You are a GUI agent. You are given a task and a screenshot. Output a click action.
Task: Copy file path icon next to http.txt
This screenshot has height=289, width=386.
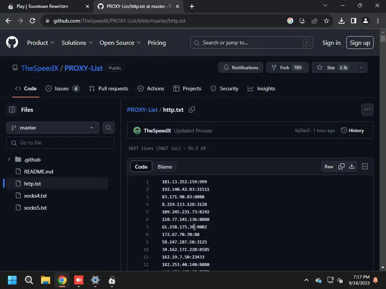pos(192,110)
